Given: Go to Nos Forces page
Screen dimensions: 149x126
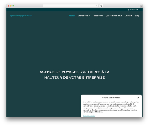Looking at the screenshot, I should point(98,16).
